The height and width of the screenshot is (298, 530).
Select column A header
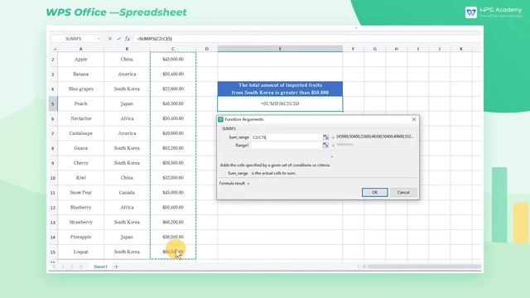click(x=81, y=49)
